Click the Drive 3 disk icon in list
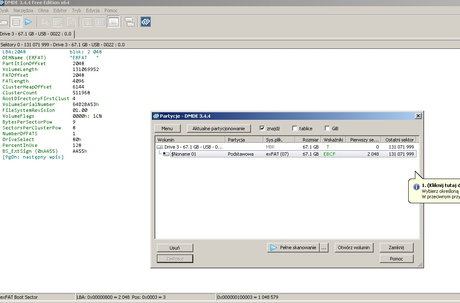The width and height of the screenshot is (460, 303). (159, 147)
